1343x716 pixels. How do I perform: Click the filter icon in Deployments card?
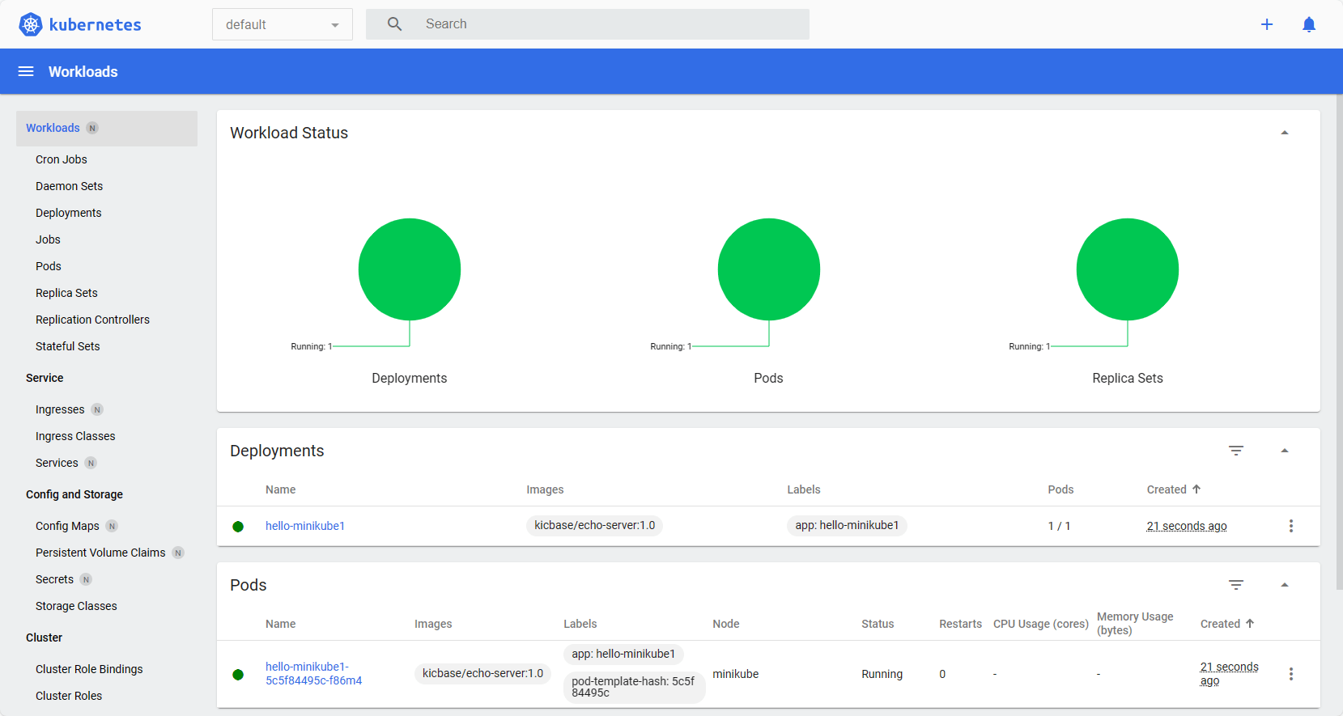[x=1236, y=451]
